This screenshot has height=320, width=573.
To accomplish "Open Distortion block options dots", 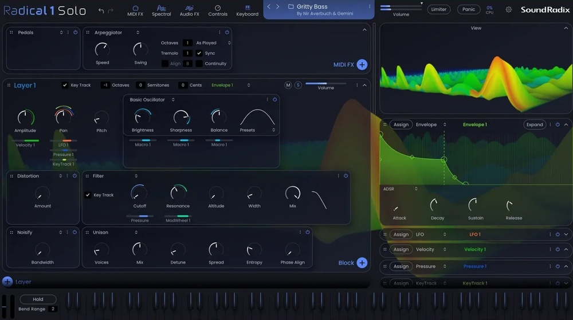I will point(67,175).
